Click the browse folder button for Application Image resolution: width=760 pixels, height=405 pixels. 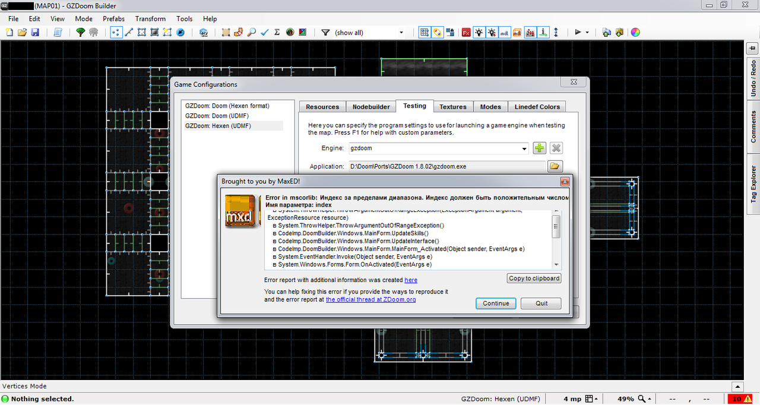tap(555, 167)
